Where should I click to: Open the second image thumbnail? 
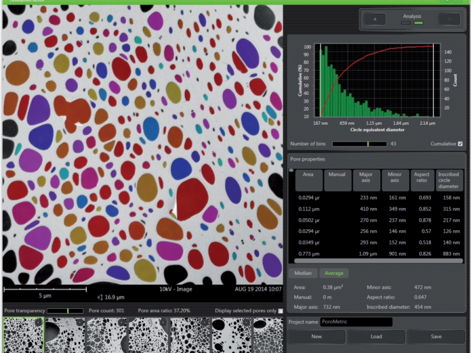(65, 335)
